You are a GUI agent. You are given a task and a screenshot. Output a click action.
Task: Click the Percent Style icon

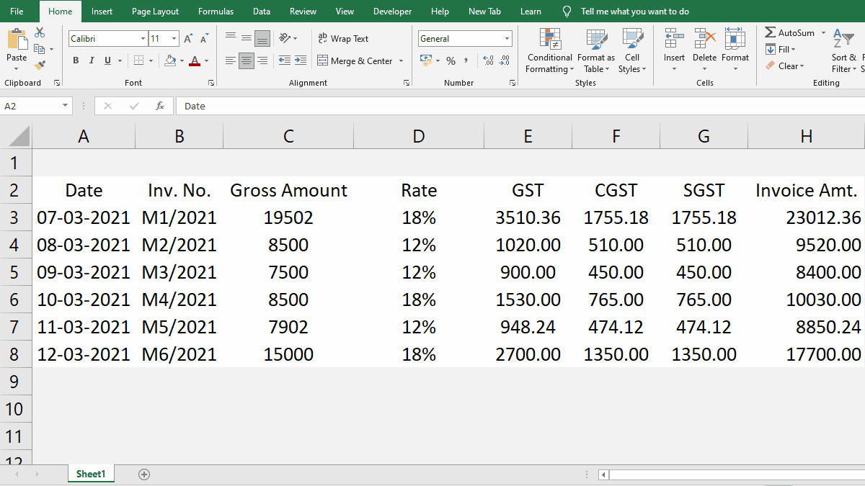(x=451, y=61)
